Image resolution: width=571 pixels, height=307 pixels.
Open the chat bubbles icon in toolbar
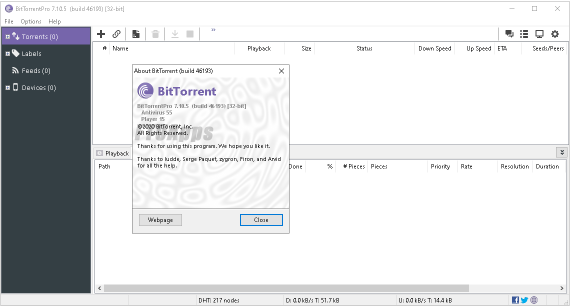coord(509,34)
